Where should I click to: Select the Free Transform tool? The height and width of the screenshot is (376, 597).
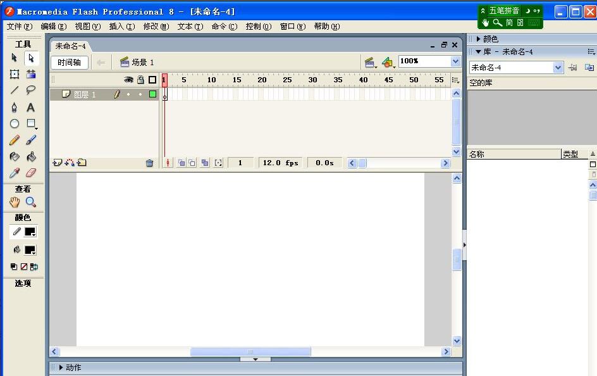point(15,74)
